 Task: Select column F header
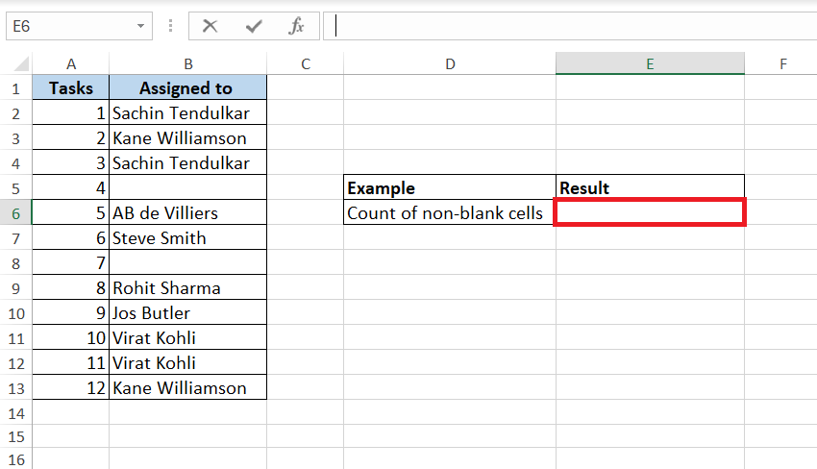781,63
